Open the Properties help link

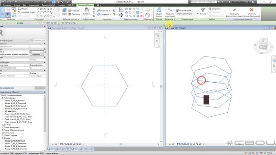(x=7, y=88)
